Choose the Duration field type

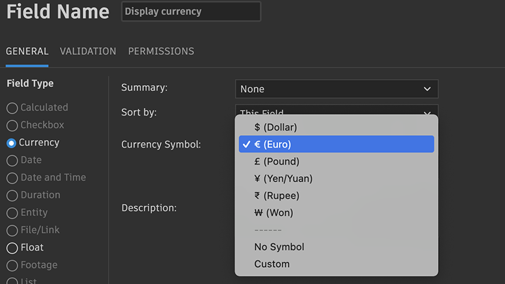[x=12, y=196]
